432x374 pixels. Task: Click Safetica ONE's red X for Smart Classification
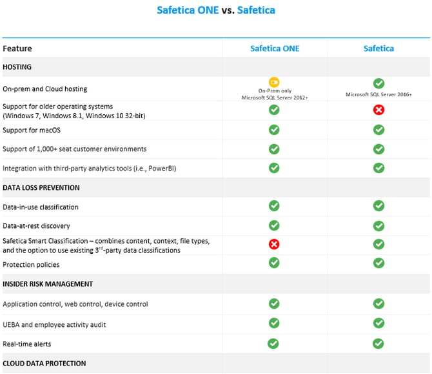pos(274,244)
